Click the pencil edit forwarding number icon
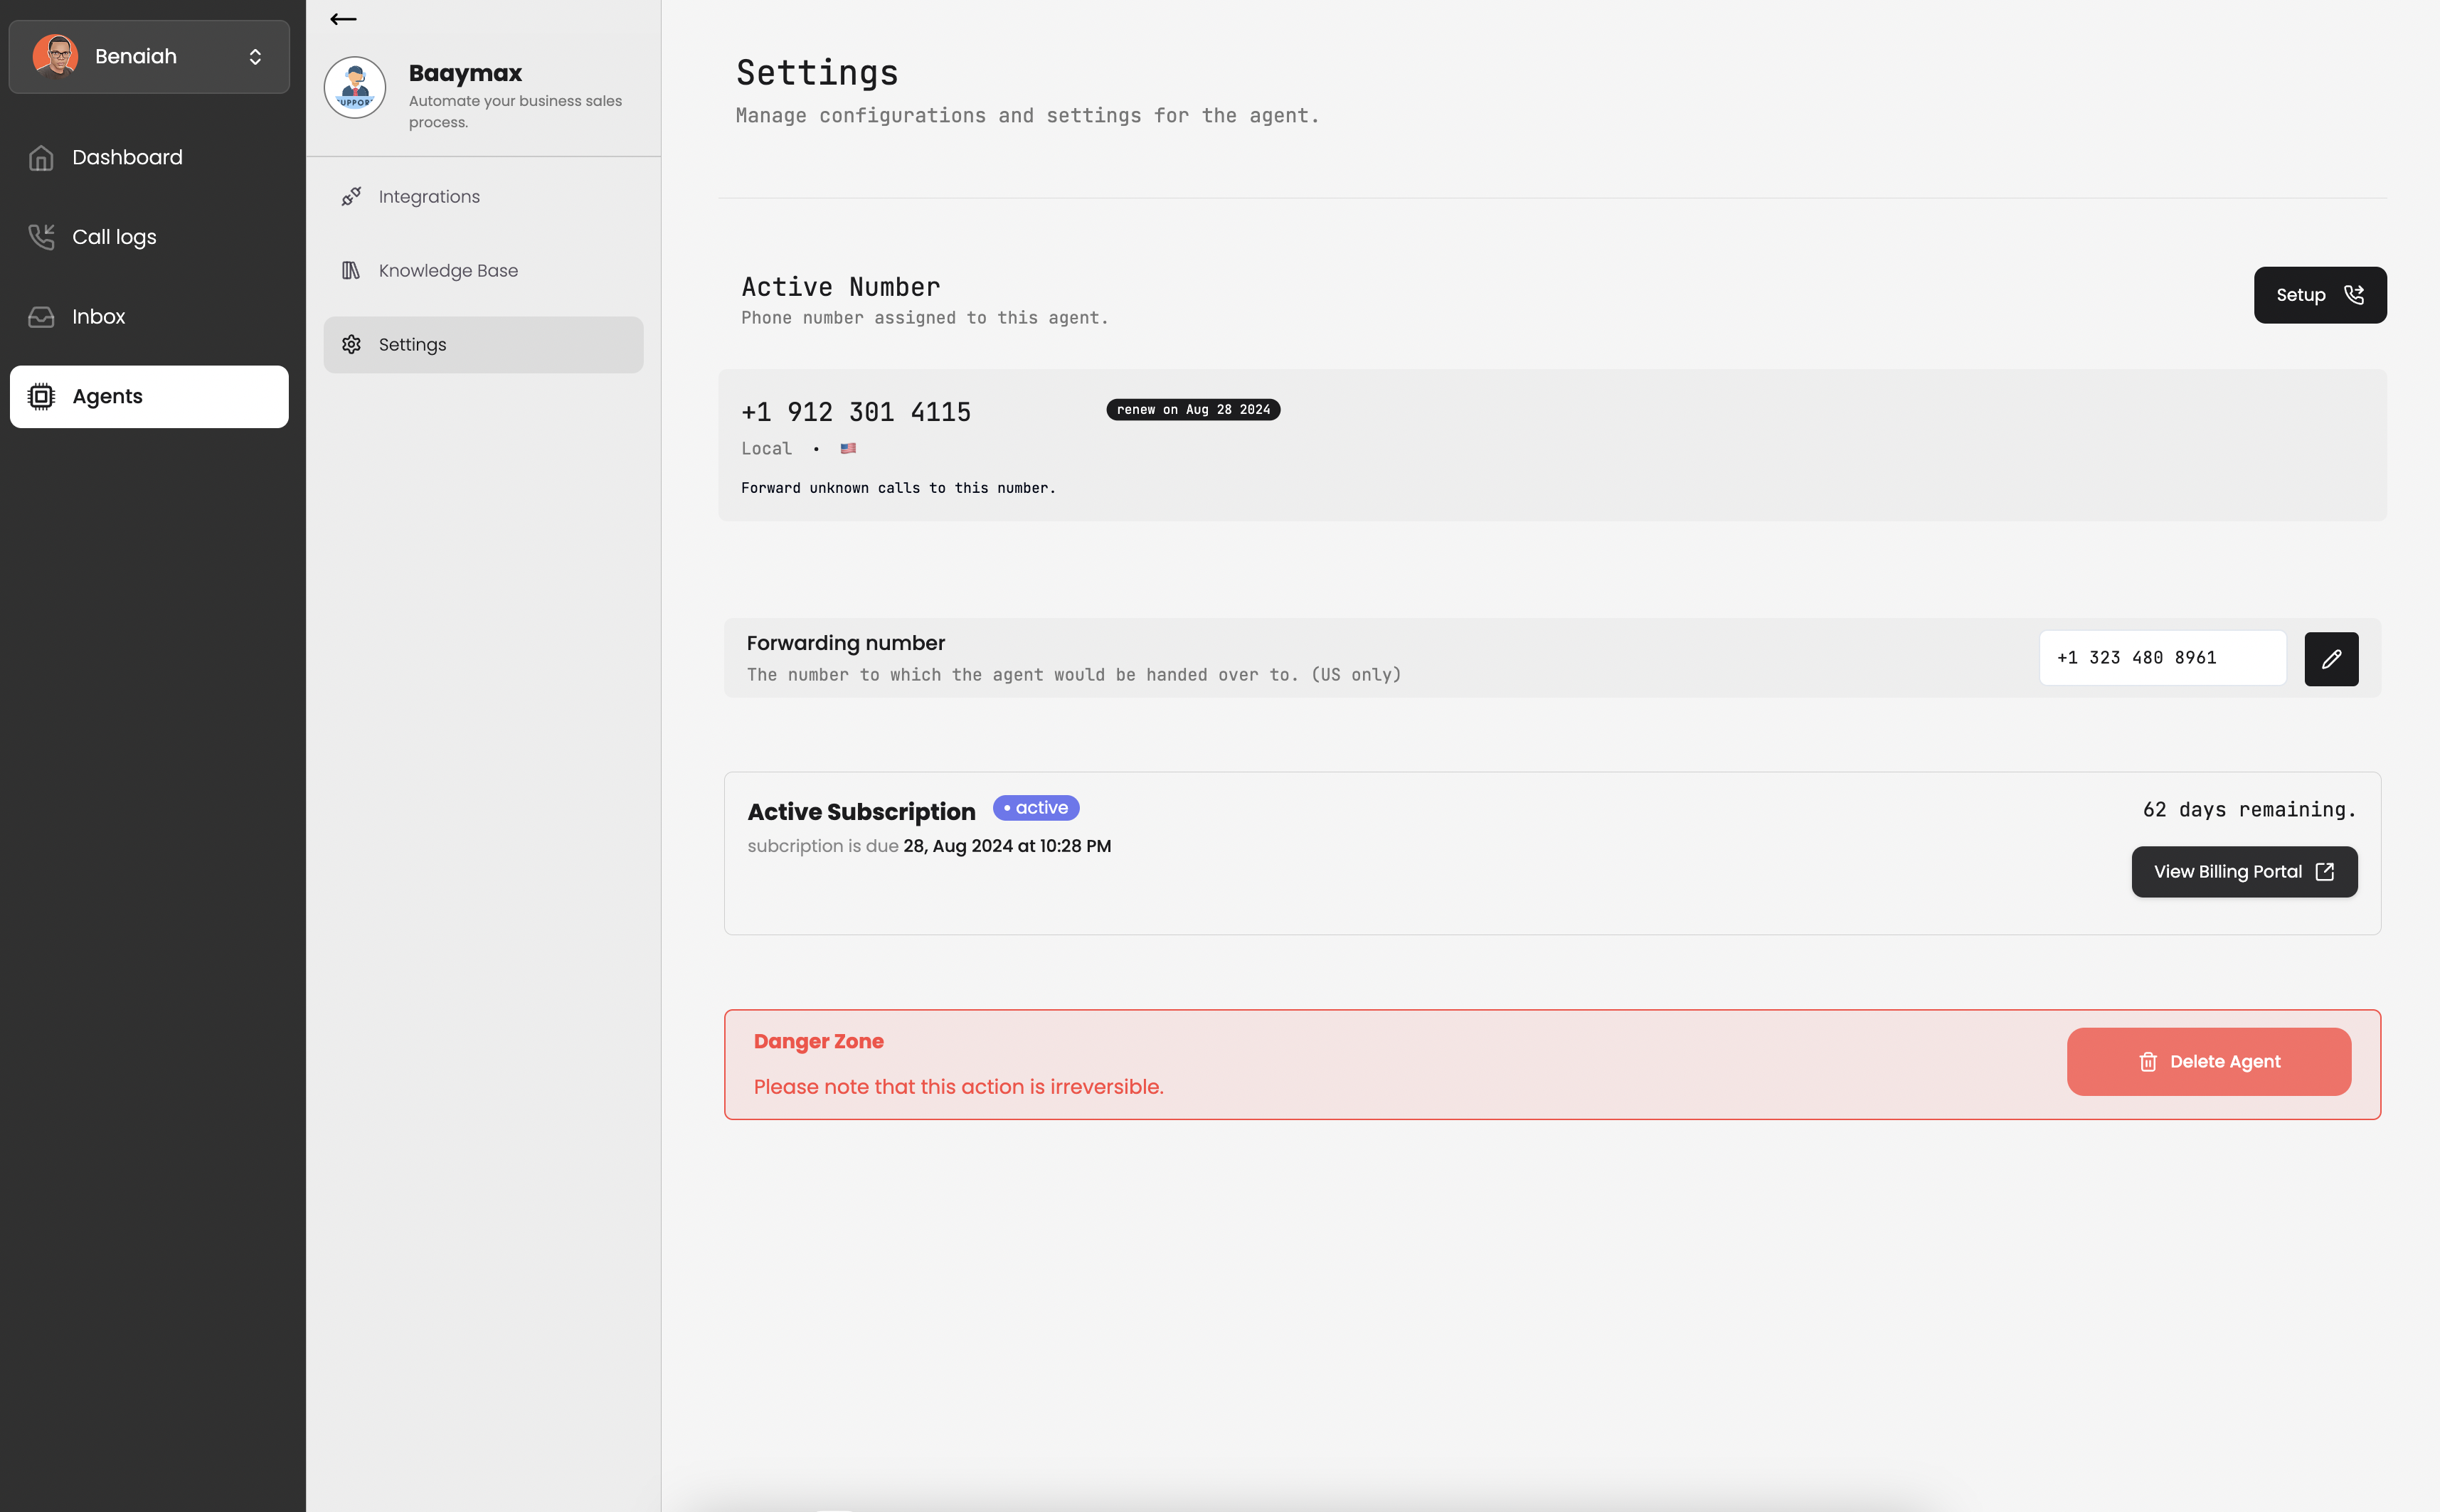This screenshot has width=2440, height=1512. pos(2331,659)
